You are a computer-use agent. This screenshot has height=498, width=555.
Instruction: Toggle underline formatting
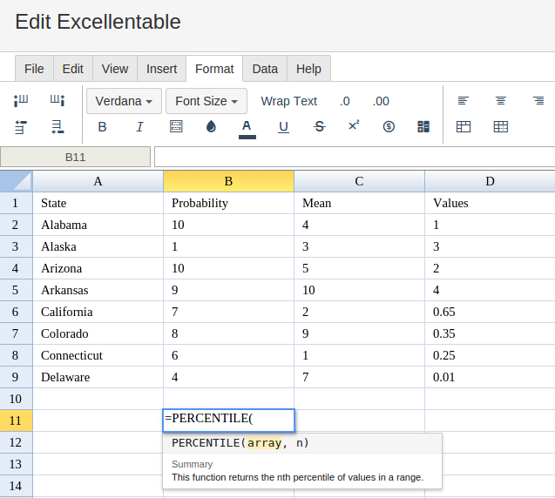[283, 127]
